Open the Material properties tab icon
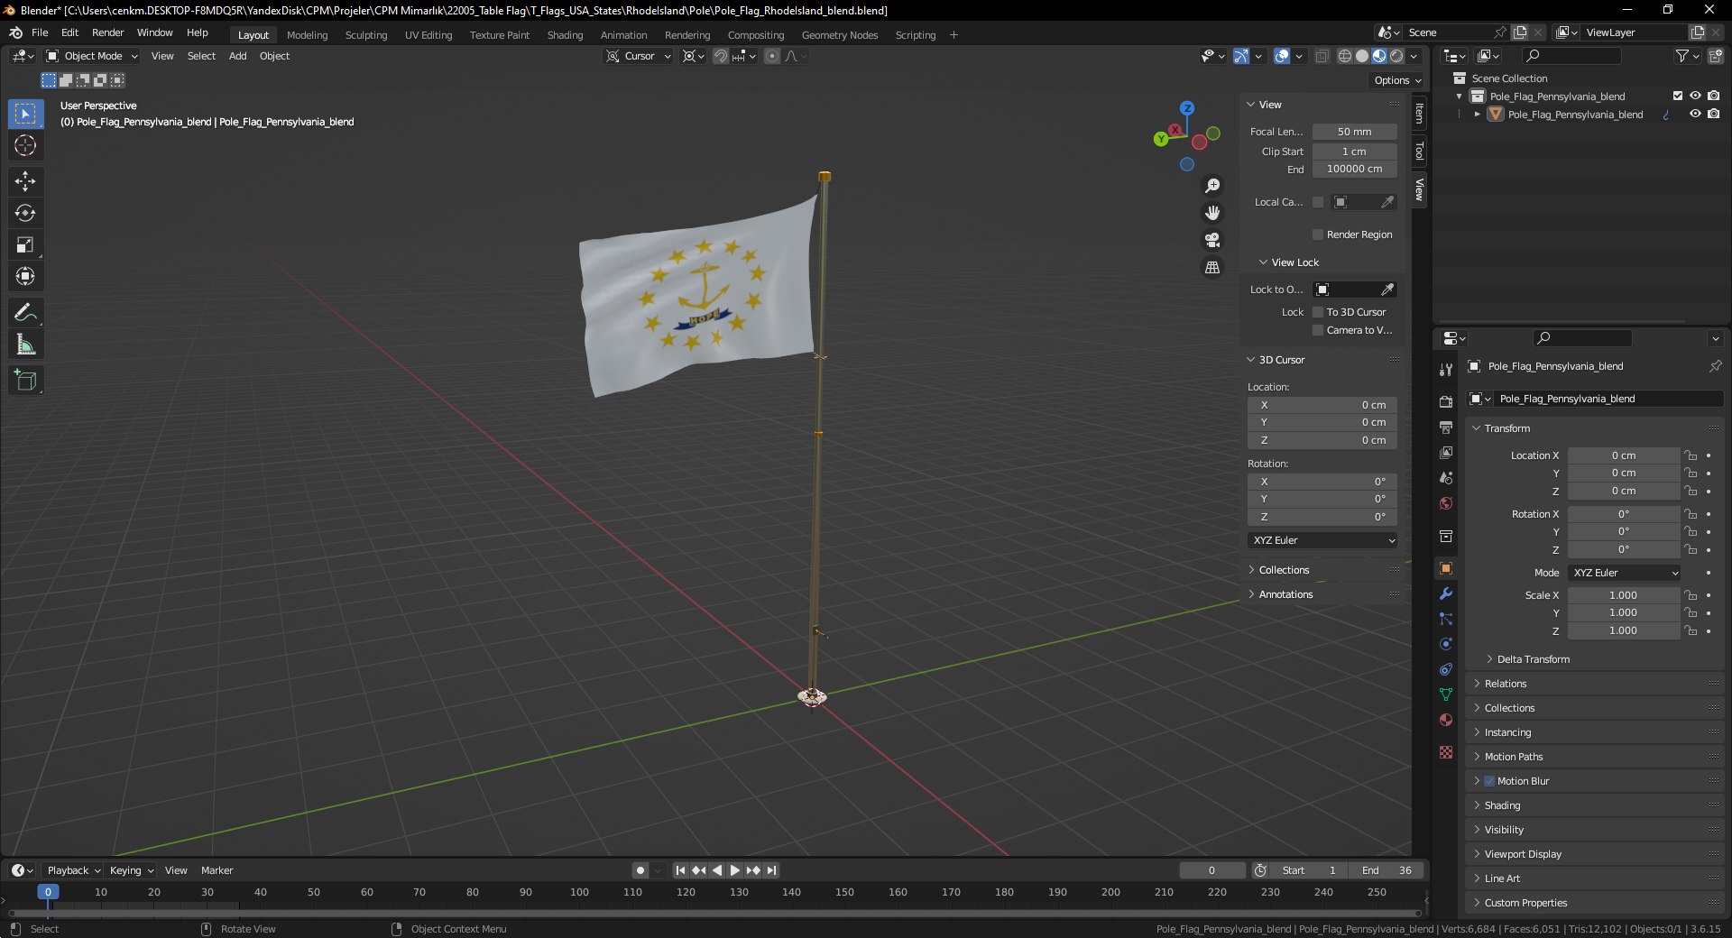The width and height of the screenshot is (1732, 938). pyautogui.click(x=1446, y=720)
